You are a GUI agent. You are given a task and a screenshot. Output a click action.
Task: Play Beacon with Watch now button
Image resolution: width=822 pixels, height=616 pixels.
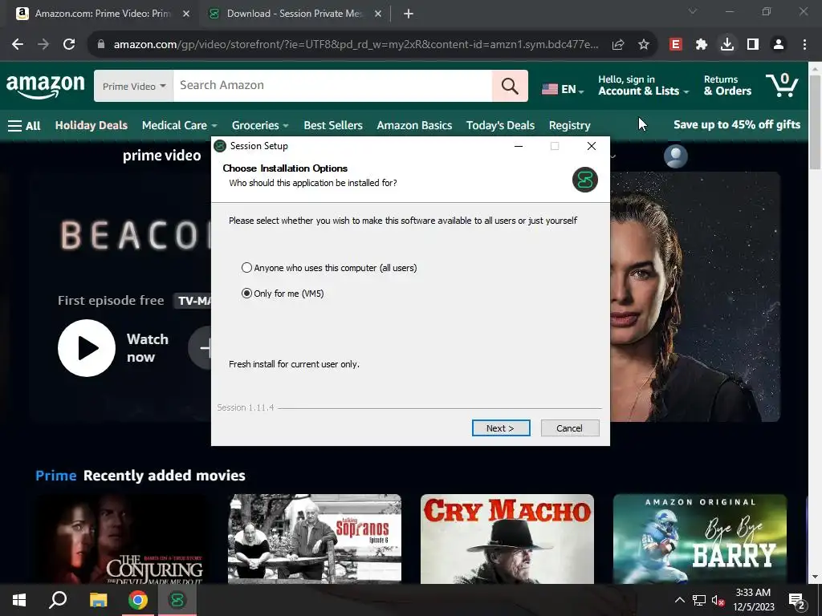pos(87,348)
